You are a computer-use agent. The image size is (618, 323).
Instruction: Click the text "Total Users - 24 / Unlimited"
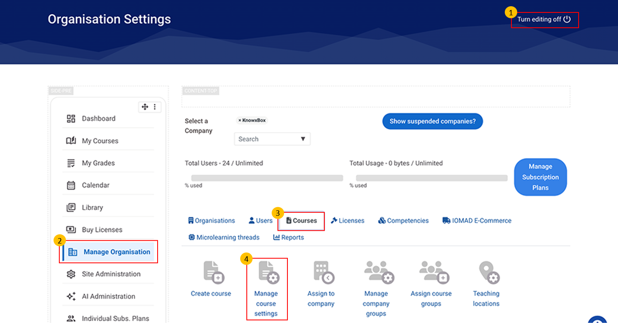coord(224,163)
